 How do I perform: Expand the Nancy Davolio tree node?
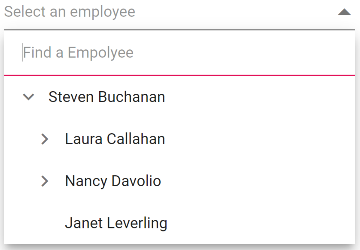45,181
